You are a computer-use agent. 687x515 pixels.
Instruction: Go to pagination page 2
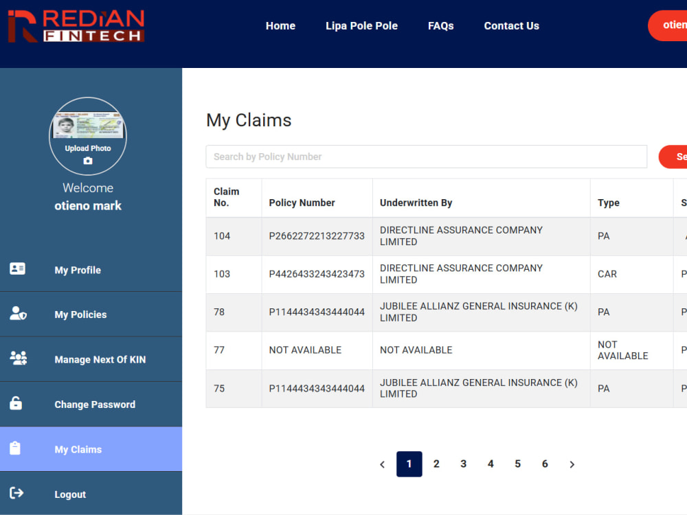click(x=436, y=463)
